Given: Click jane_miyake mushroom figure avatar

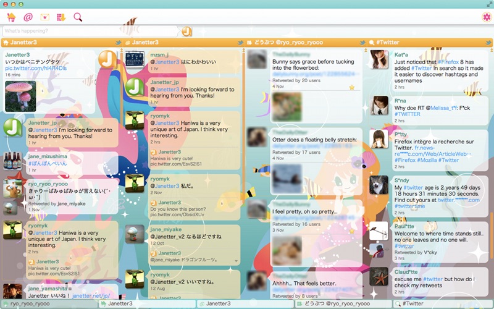Looking at the screenshot, I should tap(135, 235).
